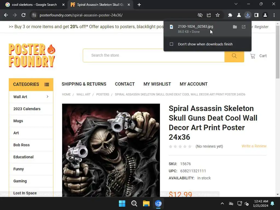Click the Register link
Image resolution: width=280 pixels, height=210 pixels.
261,27
